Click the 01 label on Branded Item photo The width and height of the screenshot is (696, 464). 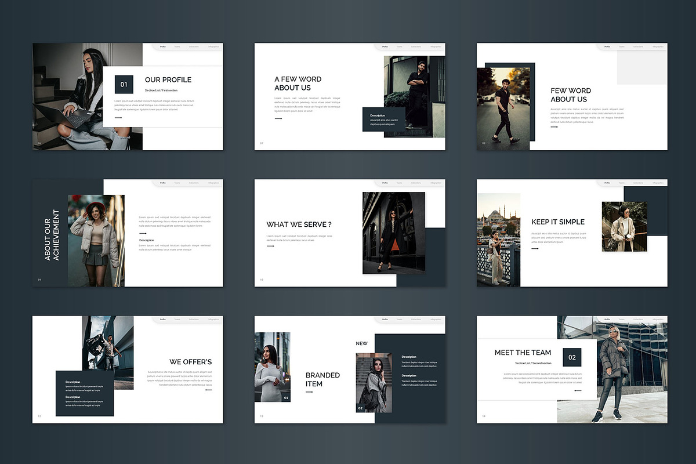click(286, 398)
